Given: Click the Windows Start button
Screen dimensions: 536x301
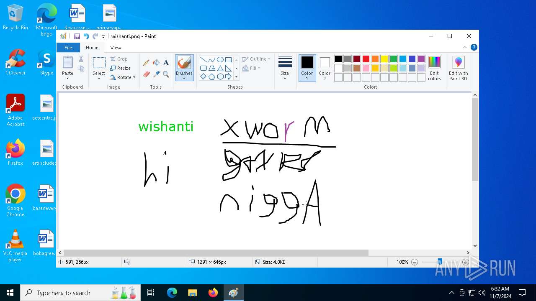Looking at the screenshot, I should tap(10, 293).
